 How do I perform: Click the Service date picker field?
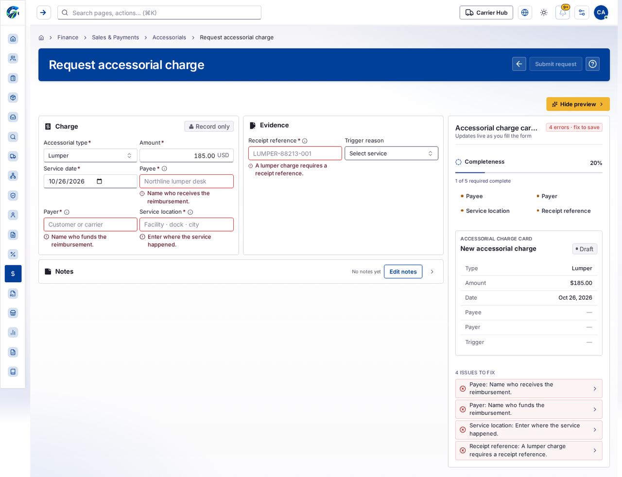pos(90,181)
